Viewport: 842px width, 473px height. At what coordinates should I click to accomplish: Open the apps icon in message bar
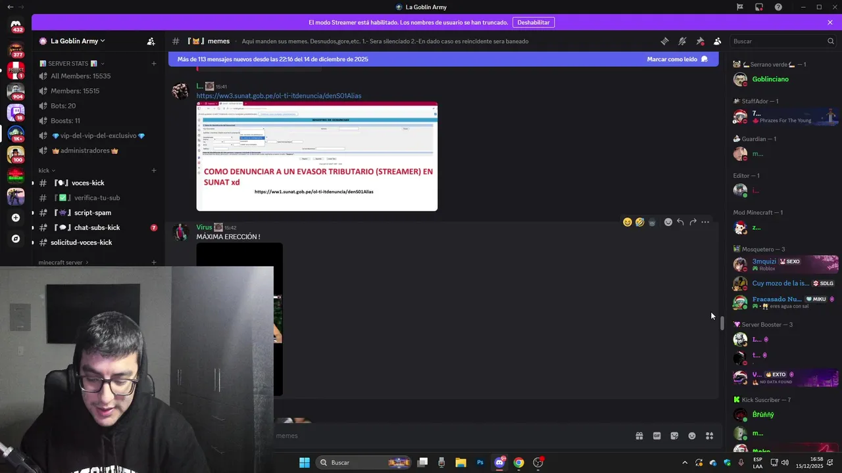(x=710, y=436)
